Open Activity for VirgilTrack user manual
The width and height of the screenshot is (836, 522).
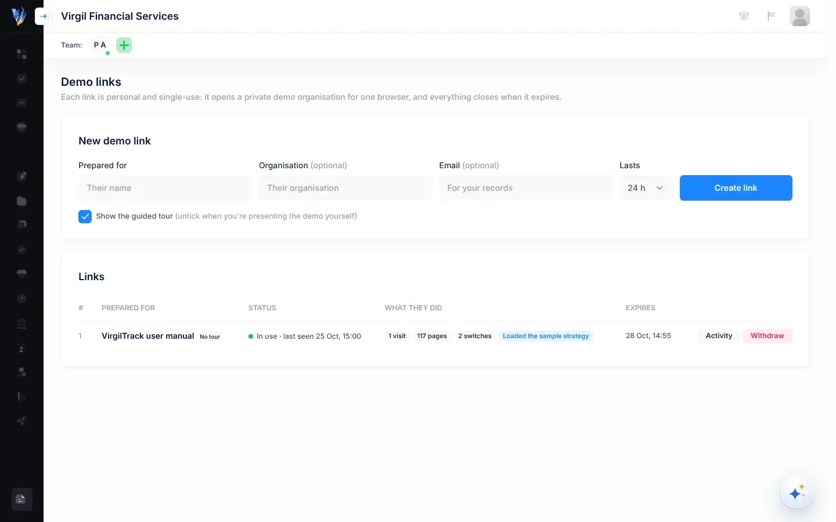[719, 336]
